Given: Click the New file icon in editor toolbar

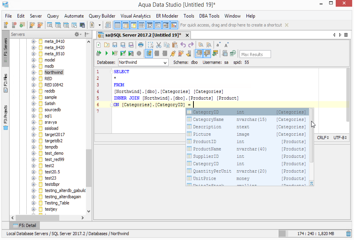Looking at the screenshot, I should coord(98,45).
